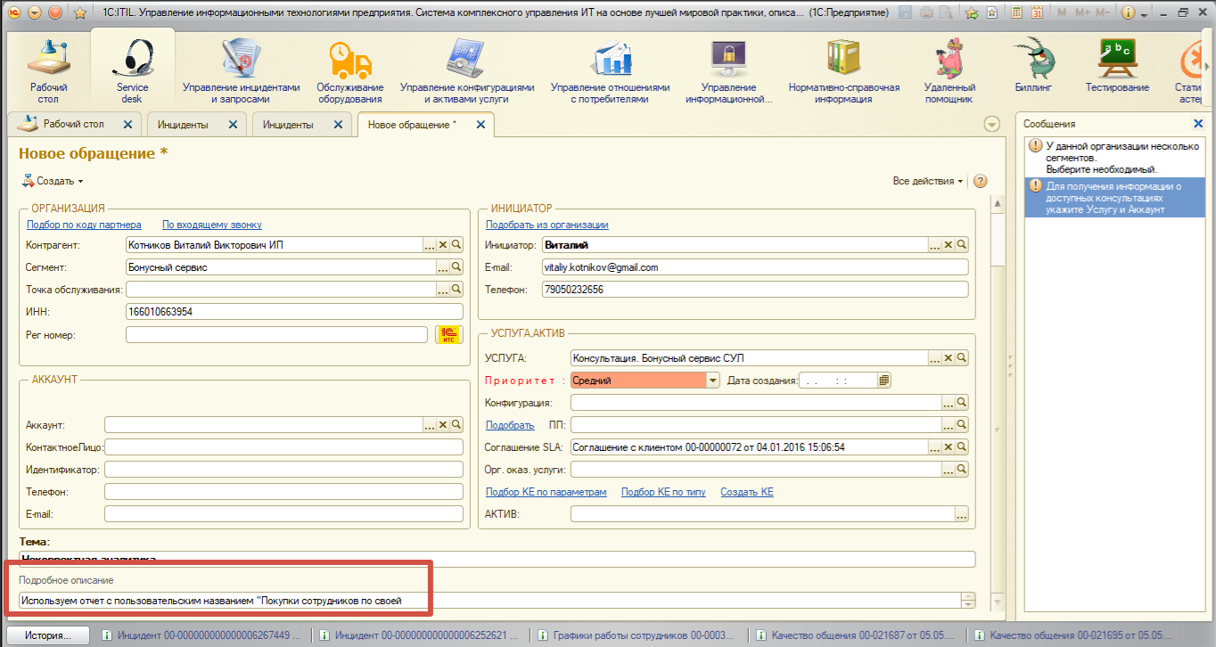
Task: Open selection list for Контрагент (ellipsis)
Action: coord(430,245)
